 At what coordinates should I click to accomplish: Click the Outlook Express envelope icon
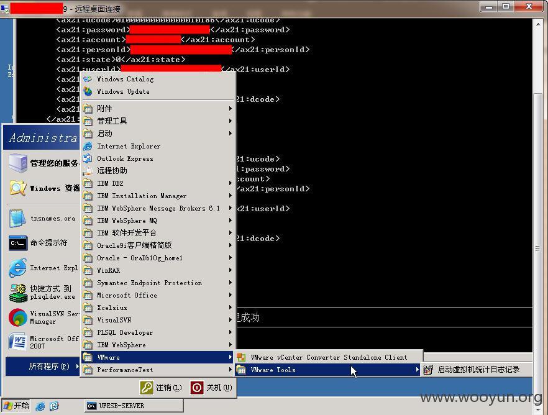click(88, 158)
